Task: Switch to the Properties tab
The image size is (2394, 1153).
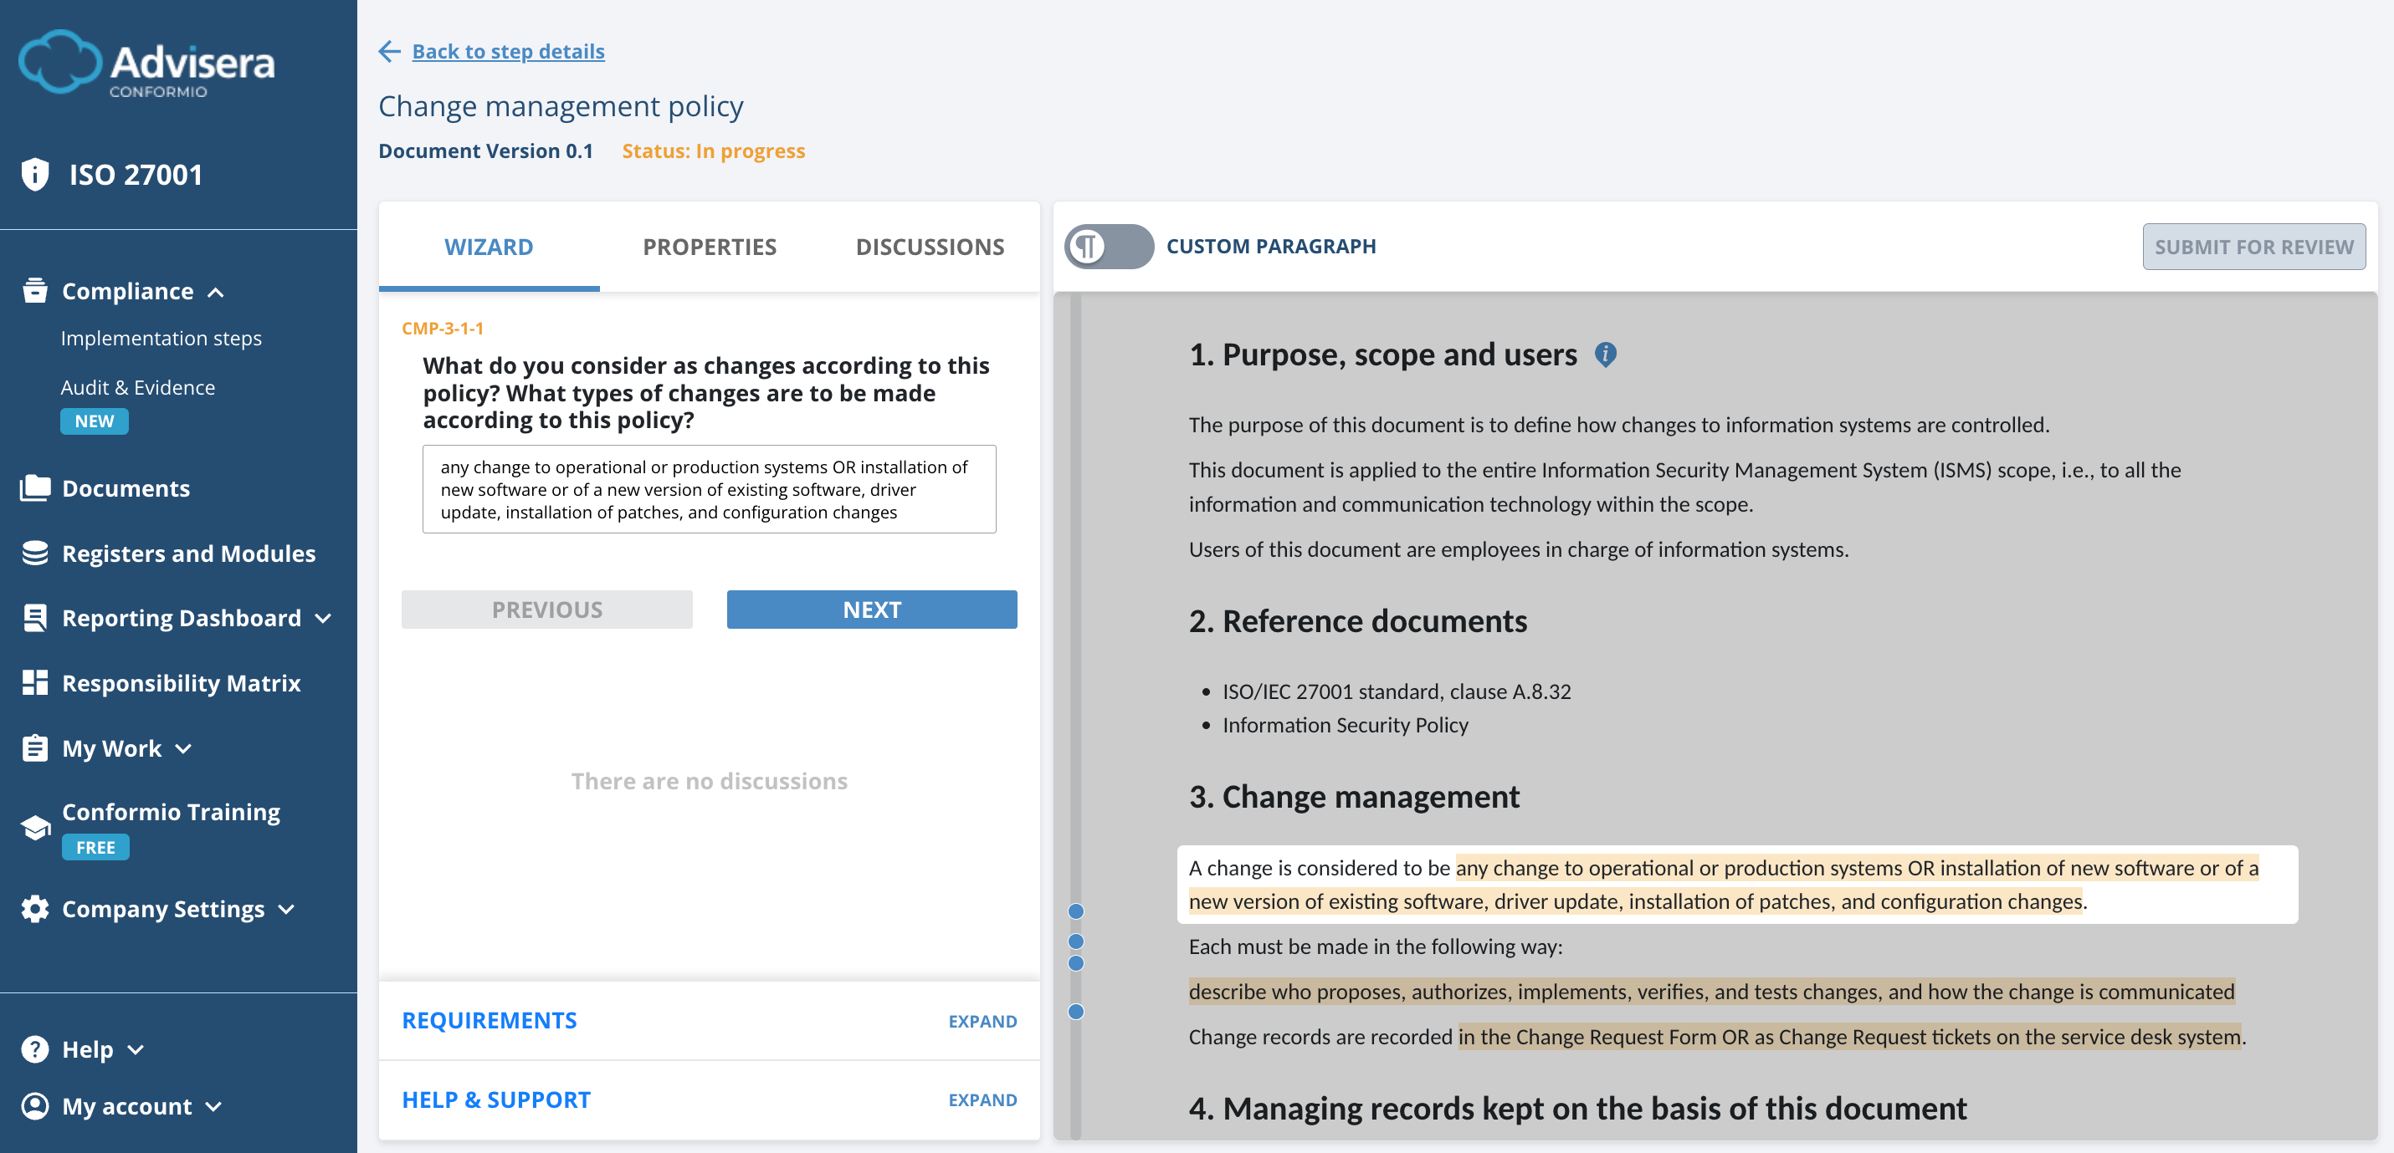Action: pos(709,246)
